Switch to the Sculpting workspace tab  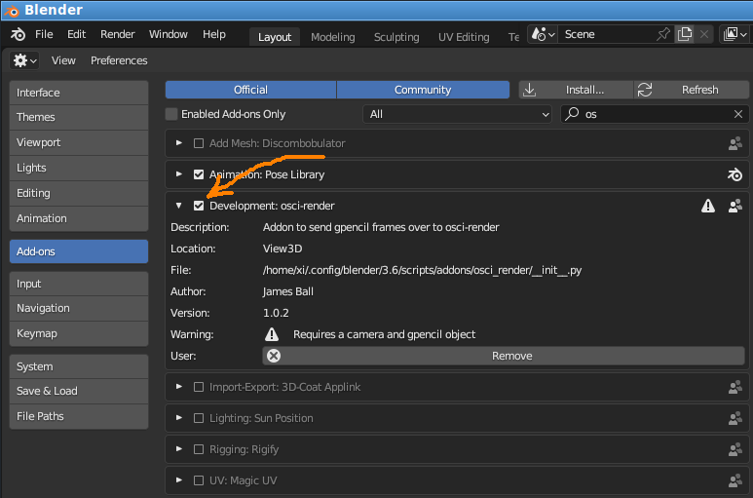(396, 37)
